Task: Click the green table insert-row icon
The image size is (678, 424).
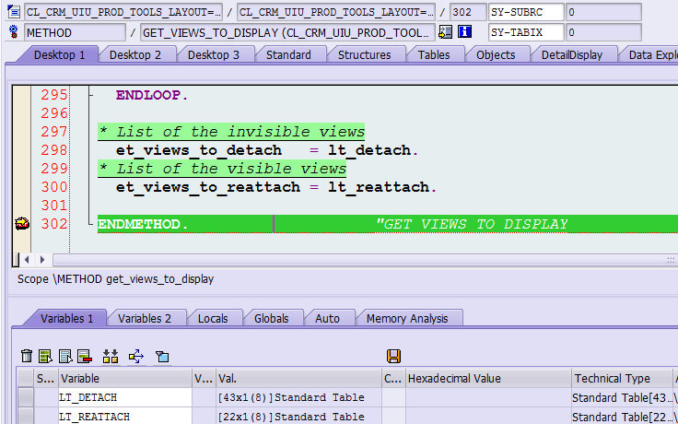Action: click(x=45, y=356)
